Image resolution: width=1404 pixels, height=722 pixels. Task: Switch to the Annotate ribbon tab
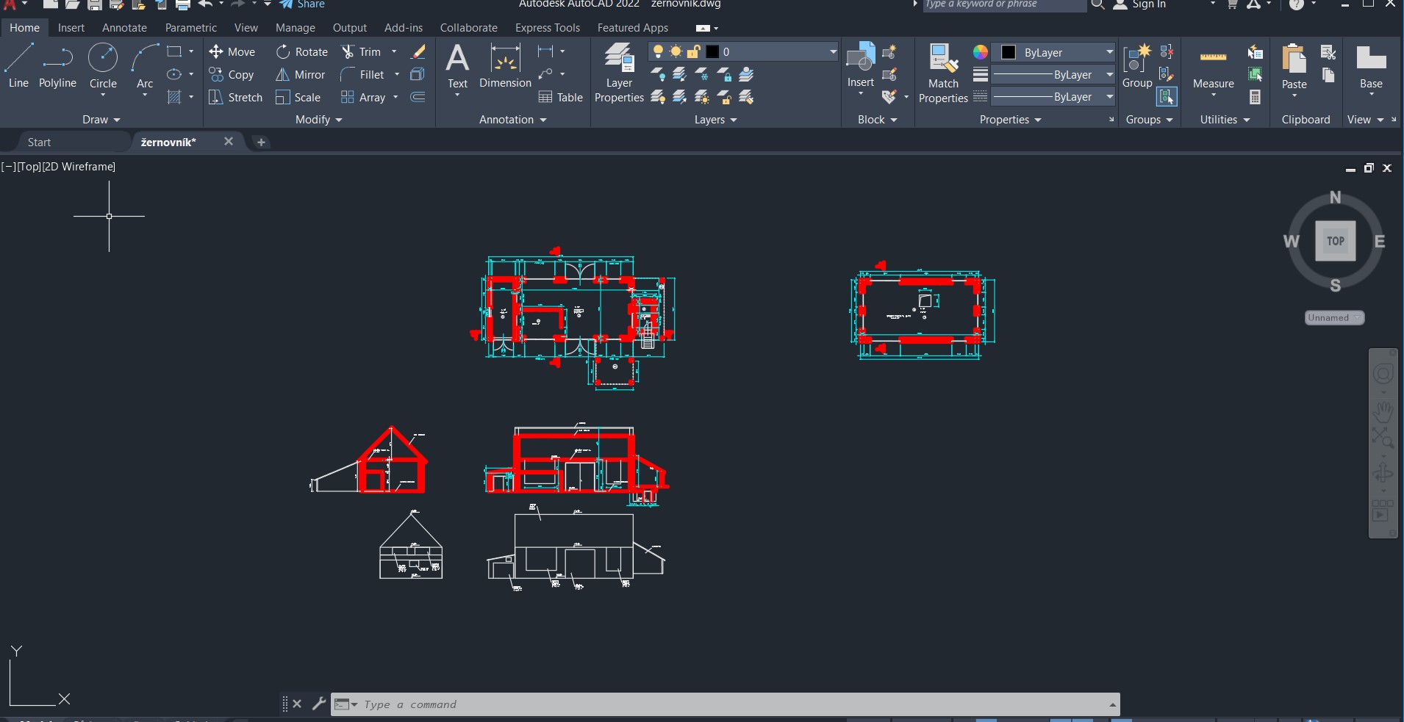pos(124,28)
